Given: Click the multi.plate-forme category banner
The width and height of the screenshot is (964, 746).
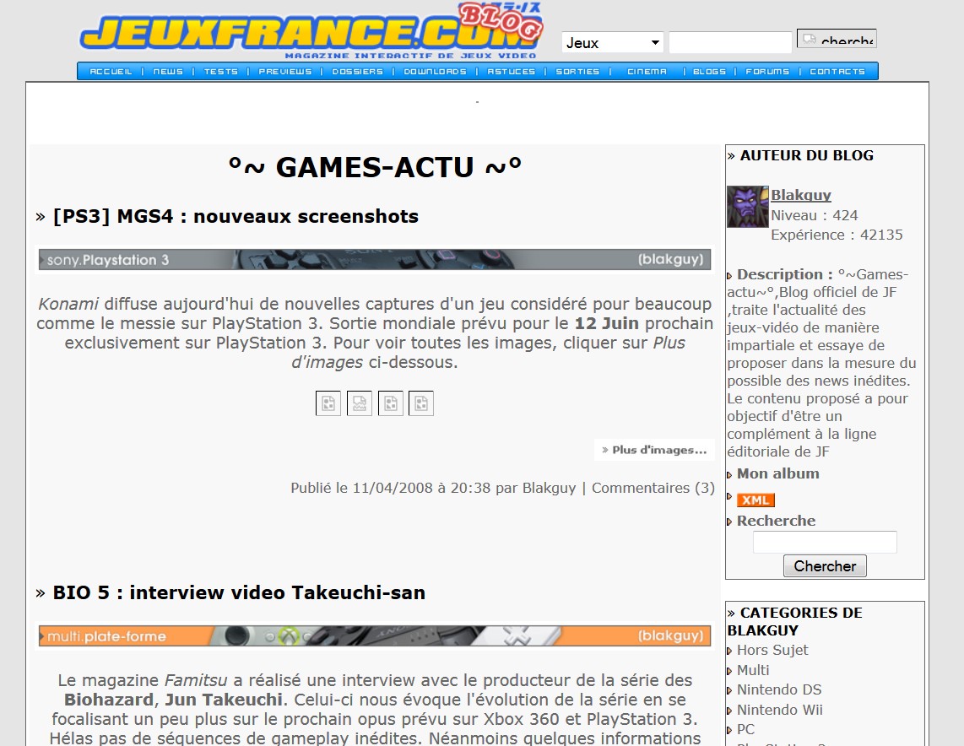Looking at the screenshot, I should coord(375,636).
